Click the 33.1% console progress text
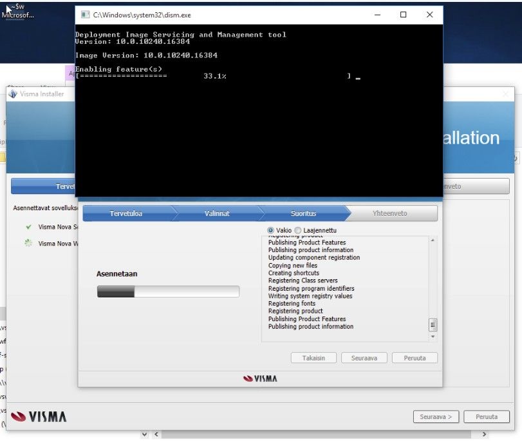 [215, 76]
